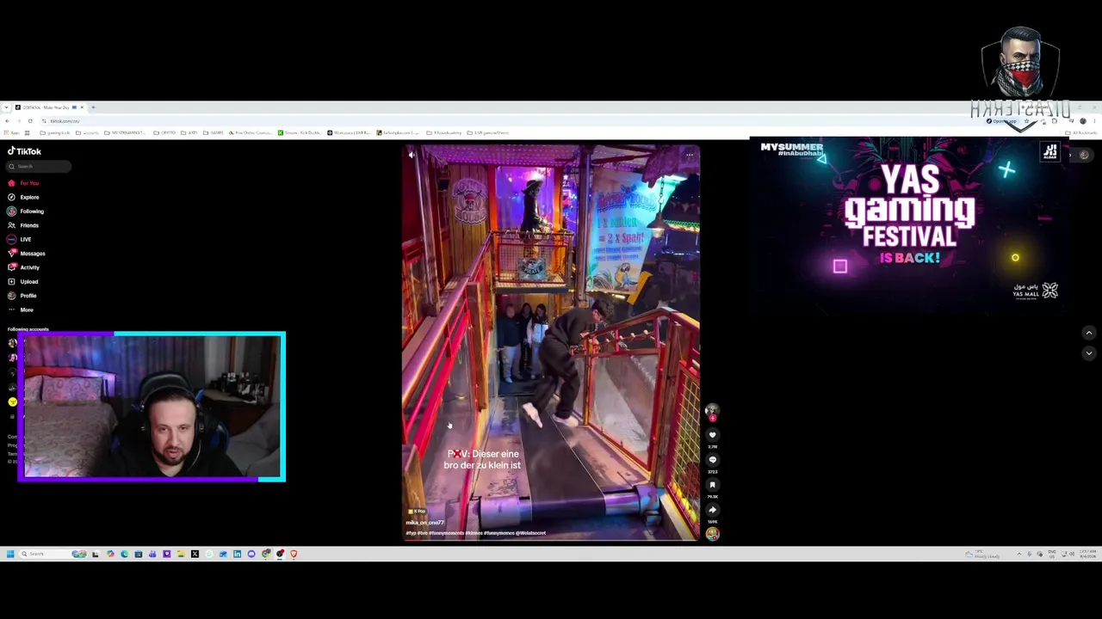The height and width of the screenshot is (619, 1102).
Task: Open the All Bookmarks folder
Action: pyautogui.click(x=1083, y=132)
